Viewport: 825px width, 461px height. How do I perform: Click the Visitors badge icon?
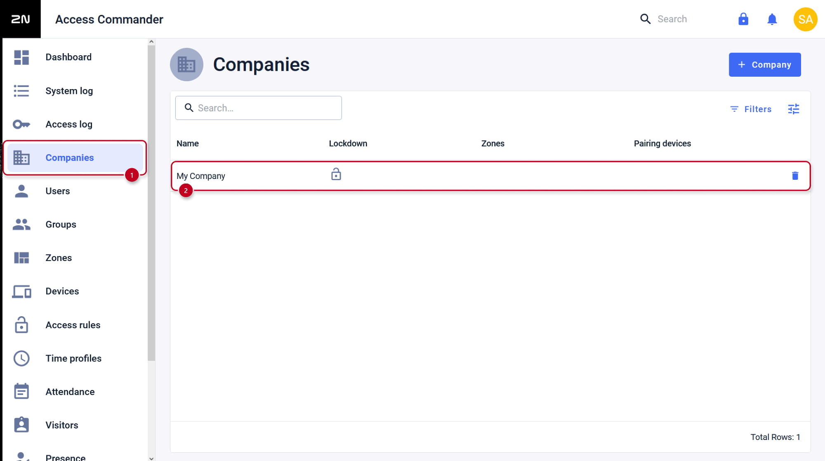pos(21,425)
